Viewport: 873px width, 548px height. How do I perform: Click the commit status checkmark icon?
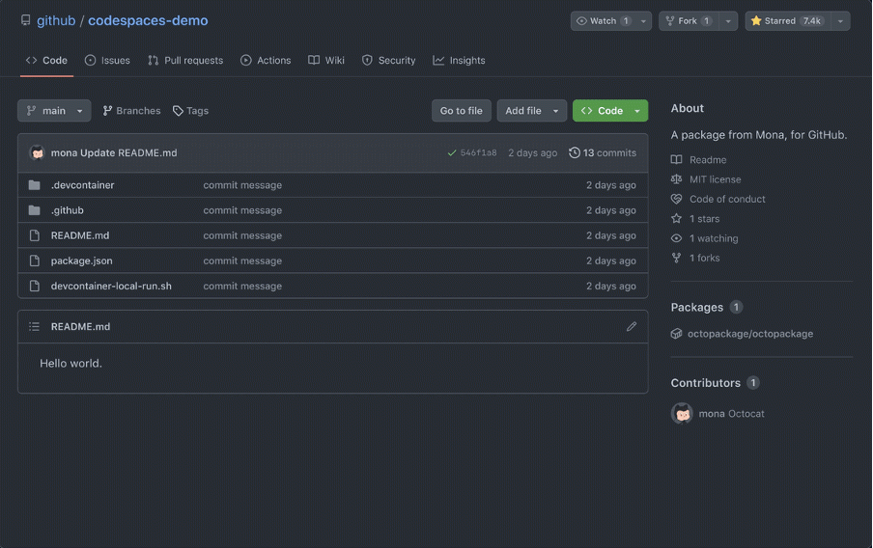pos(451,153)
